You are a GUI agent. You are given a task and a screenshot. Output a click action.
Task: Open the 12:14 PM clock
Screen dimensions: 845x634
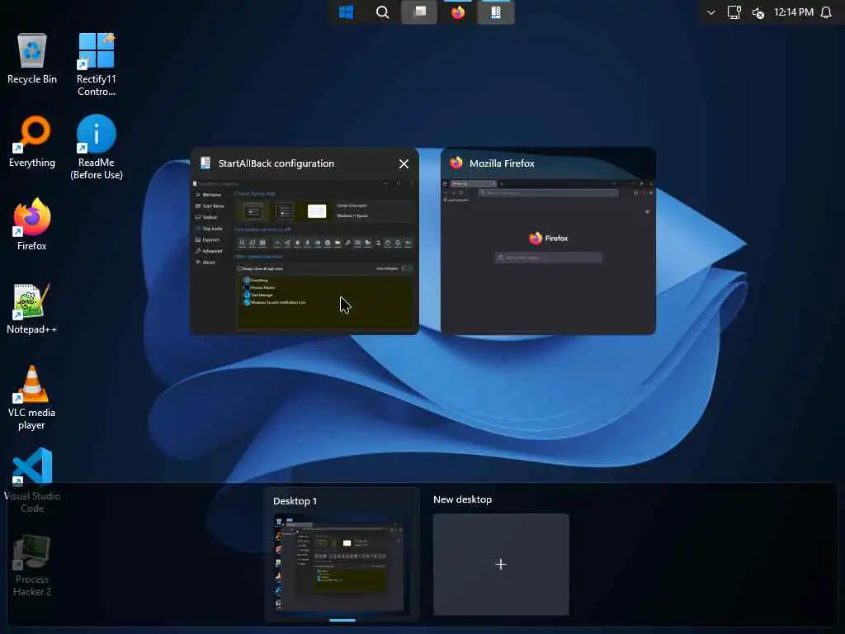[793, 12]
